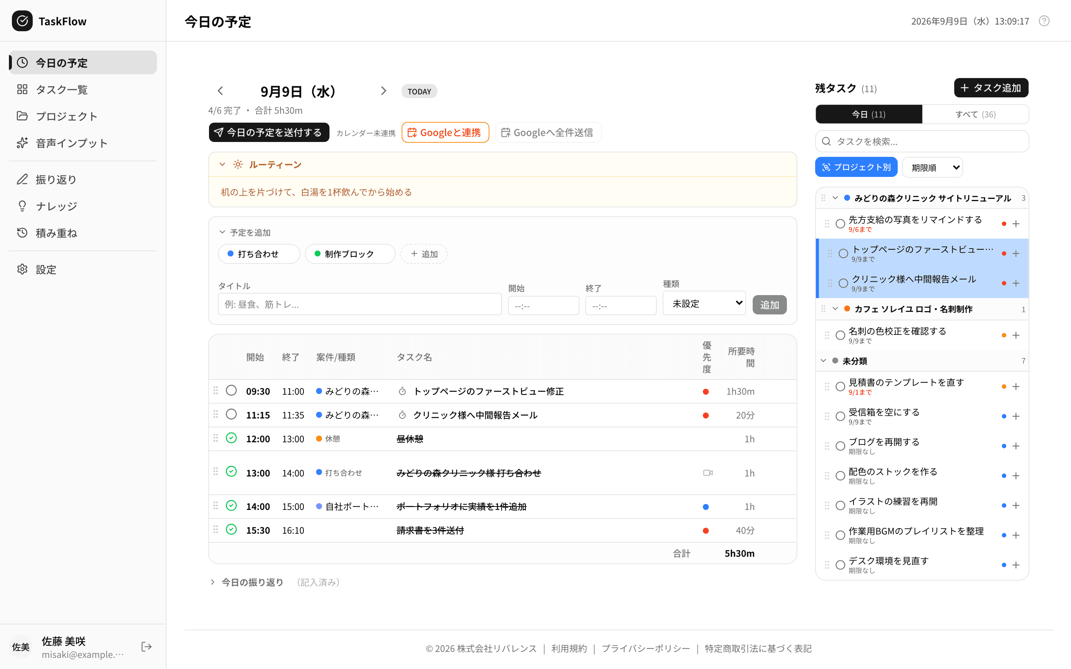
Task: Open 振り返り in sidebar
Action: coord(83,179)
